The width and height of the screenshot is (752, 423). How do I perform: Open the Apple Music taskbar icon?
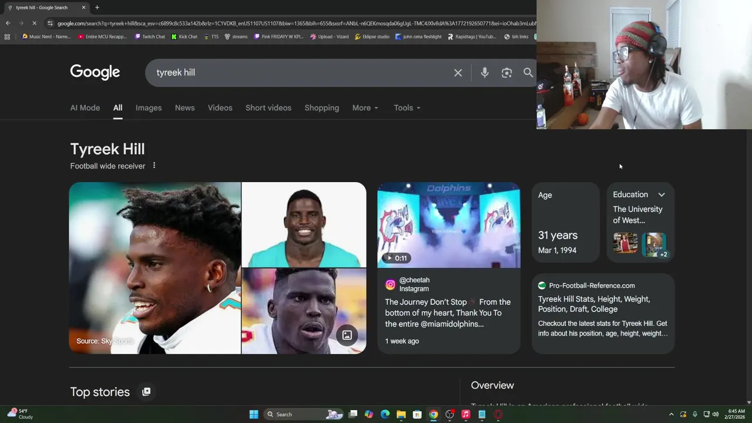(x=466, y=414)
